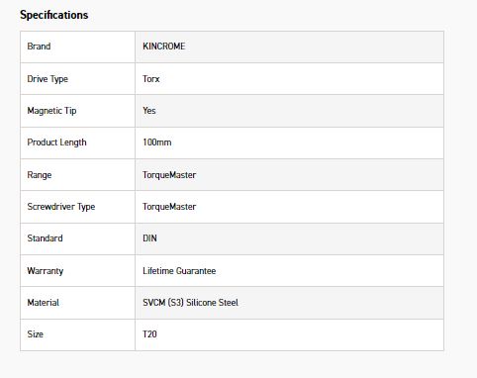The image size is (477, 378).
Task: Select the Magnetic Tip label
Action: [51, 111]
